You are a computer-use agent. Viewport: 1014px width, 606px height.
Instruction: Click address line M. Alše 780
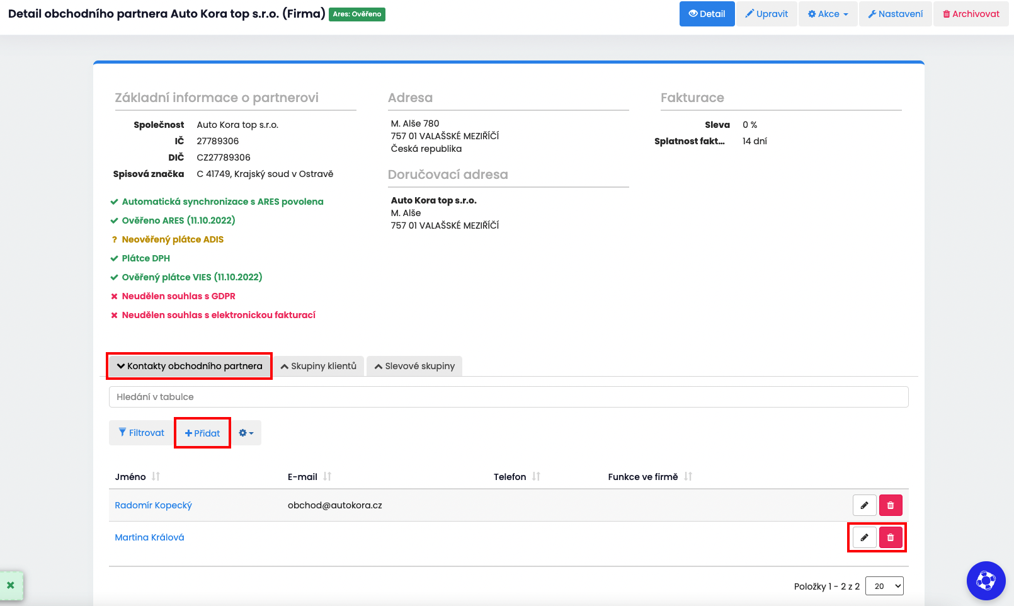(x=415, y=123)
